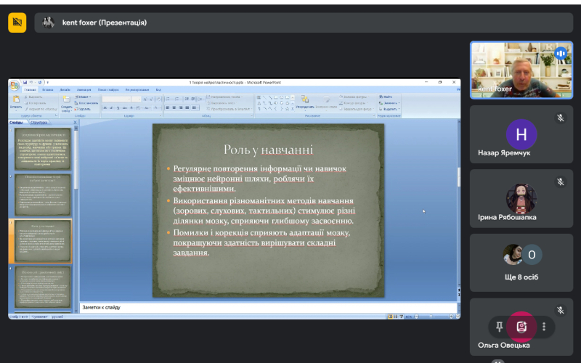Center text in paragraph group
This screenshot has height=363, width=581.
(x=174, y=107)
